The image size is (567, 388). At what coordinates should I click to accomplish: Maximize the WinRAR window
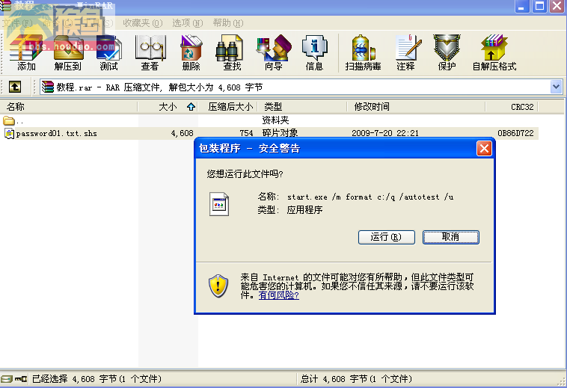pos(539,7)
